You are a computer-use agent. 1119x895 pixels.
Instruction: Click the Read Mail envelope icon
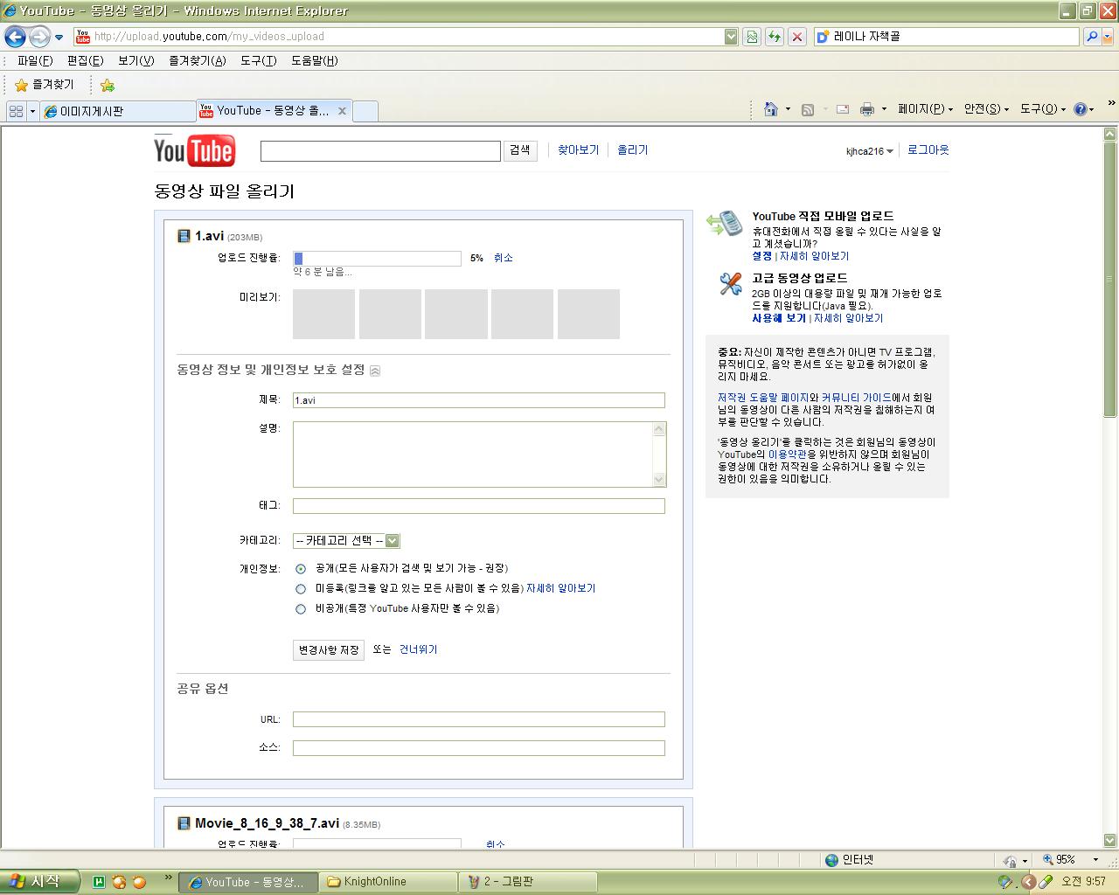(x=843, y=109)
